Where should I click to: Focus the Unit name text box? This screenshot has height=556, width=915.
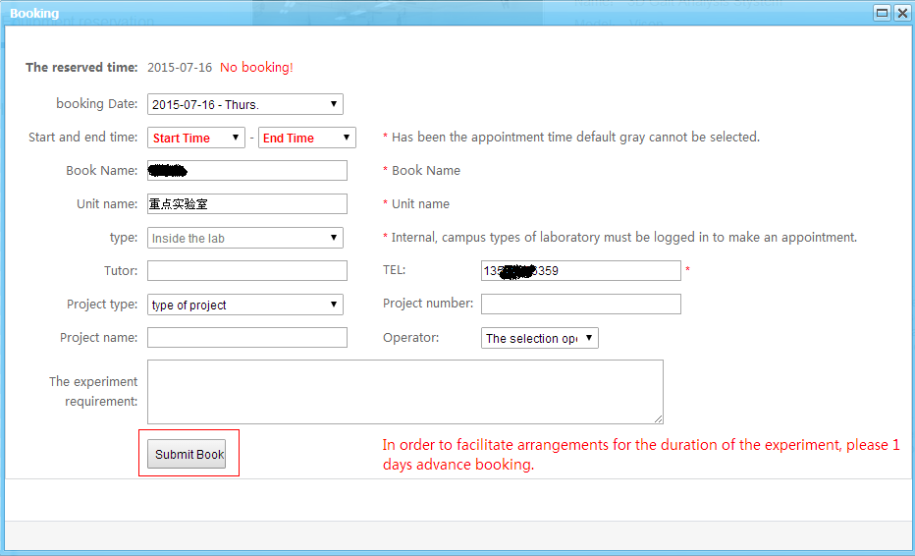247,204
